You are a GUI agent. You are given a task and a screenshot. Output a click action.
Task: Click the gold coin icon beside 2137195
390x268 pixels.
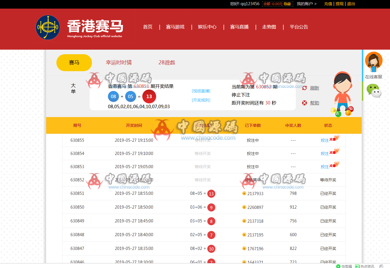[244, 235]
